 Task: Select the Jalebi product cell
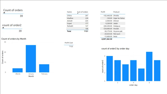coord(115,23)
